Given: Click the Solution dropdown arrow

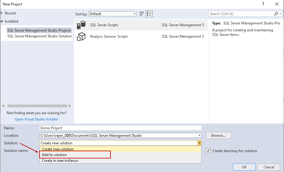Looking at the screenshot, I should 199,143.
